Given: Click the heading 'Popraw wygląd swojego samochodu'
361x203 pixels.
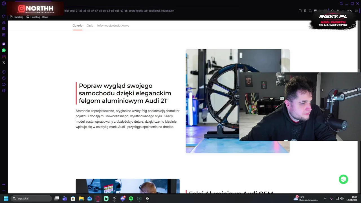Looking at the screenshot, I should (x=125, y=93).
